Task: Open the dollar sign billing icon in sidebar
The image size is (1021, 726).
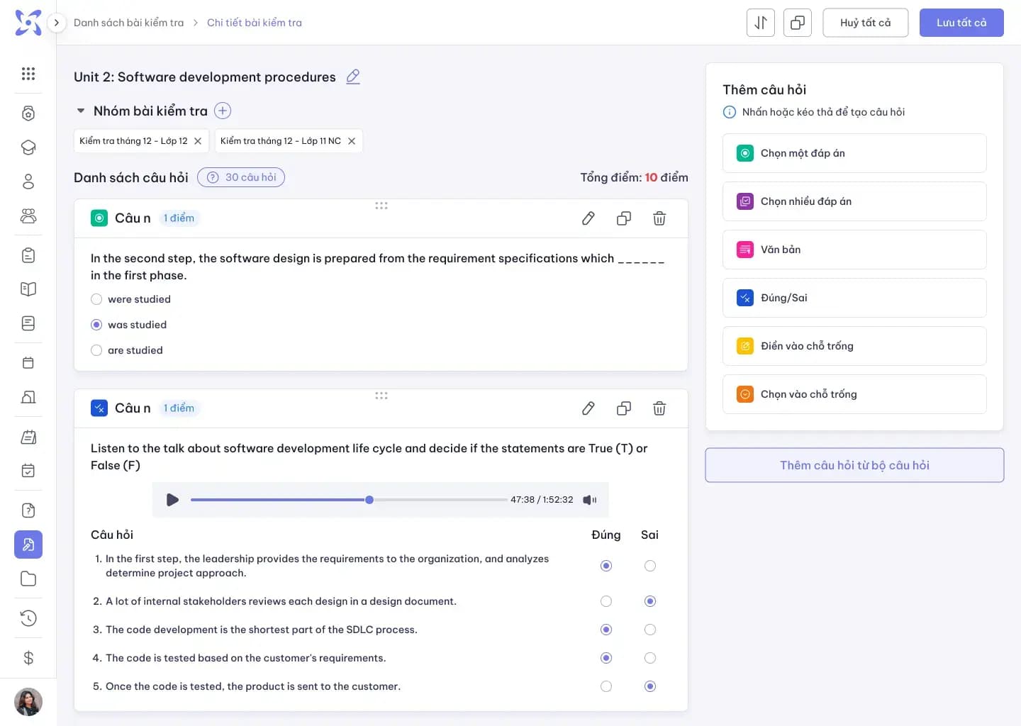Action: click(28, 658)
